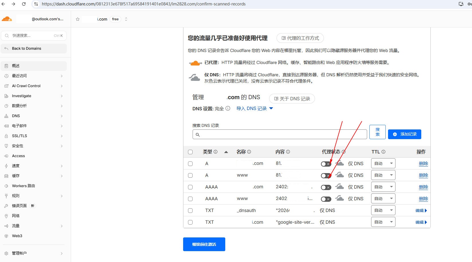The height and width of the screenshot is (262, 472).
Task: Sort by 类型 using the triangle arrow
Action: click(x=226, y=152)
